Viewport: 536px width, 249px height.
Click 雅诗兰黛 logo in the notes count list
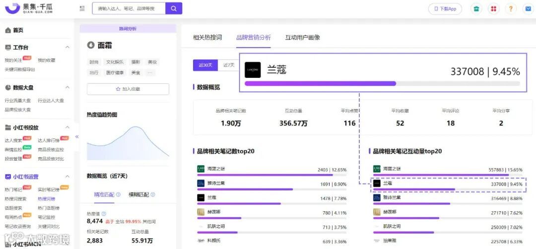pyautogui.click(x=201, y=184)
